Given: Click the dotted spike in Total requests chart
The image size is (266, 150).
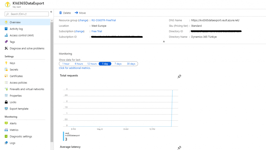Looking at the screenshot, I should (x=172, y=108).
